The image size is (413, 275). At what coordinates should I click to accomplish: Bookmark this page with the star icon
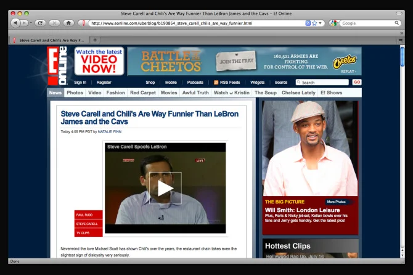(314, 23)
